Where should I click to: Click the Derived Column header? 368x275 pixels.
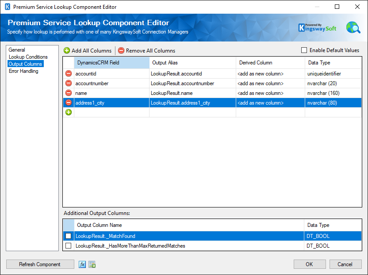270,63
